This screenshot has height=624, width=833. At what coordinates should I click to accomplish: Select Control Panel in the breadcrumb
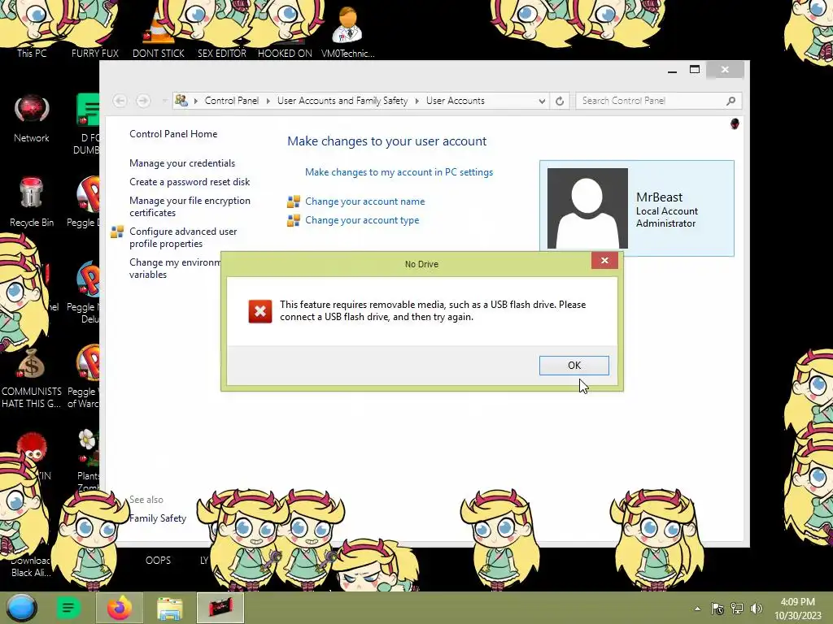232,101
